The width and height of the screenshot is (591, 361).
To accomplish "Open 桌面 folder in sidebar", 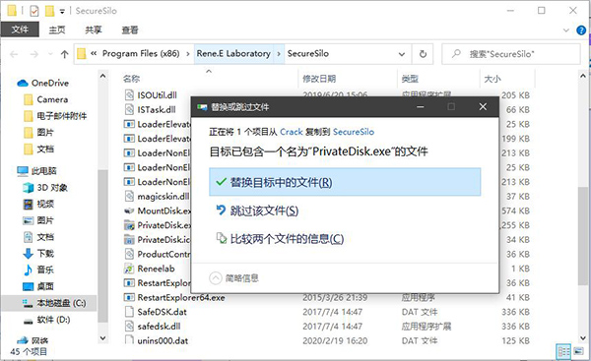I will coord(45,287).
